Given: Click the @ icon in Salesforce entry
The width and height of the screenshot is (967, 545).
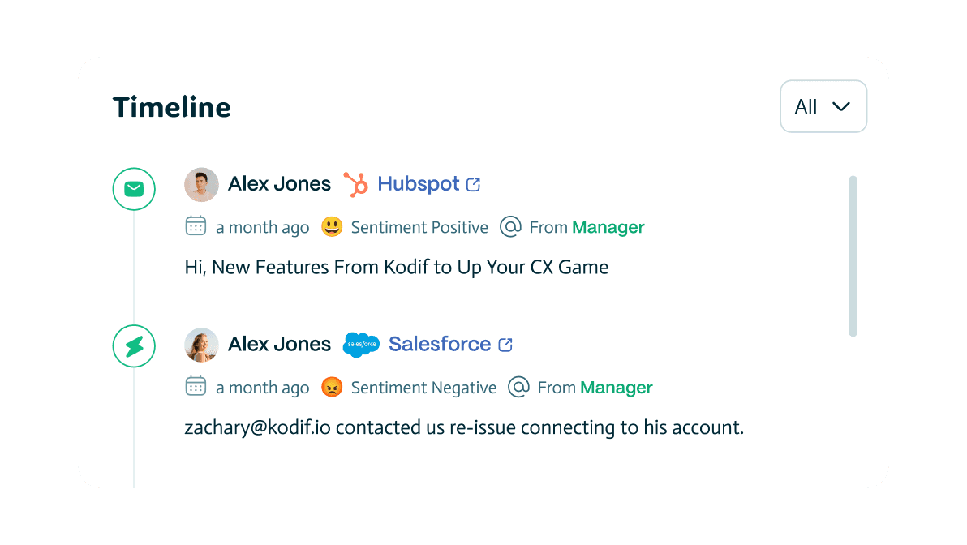Looking at the screenshot, I should [x=518, y=388].
